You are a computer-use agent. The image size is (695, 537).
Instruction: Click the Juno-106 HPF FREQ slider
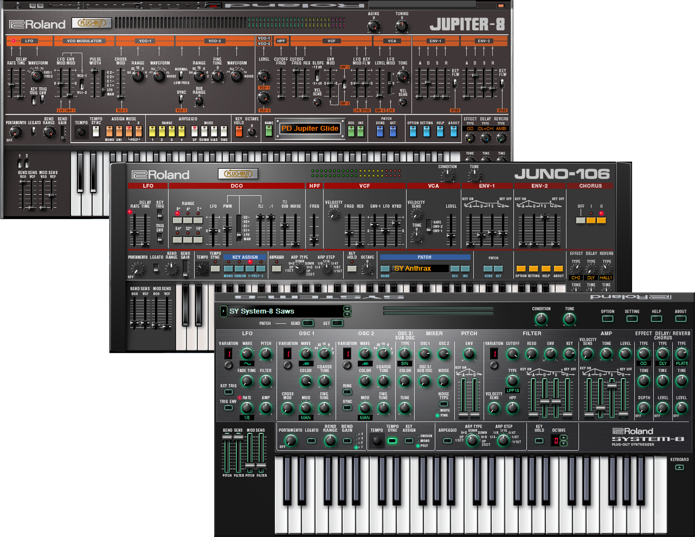point(314,231)
